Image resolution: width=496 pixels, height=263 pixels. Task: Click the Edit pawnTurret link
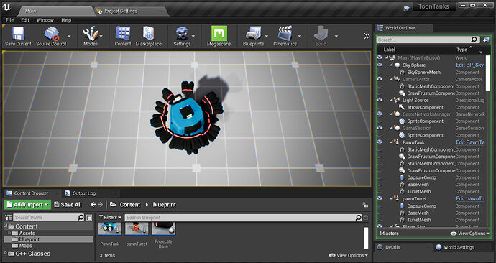pyautogui.click(x=470, y=198)
